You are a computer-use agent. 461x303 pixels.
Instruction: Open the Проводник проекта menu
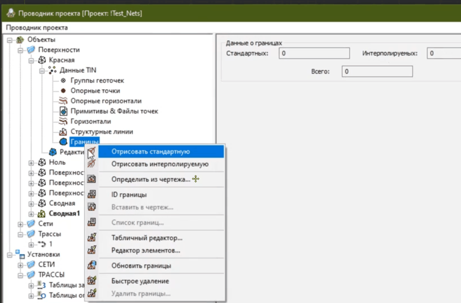(37, 28)
